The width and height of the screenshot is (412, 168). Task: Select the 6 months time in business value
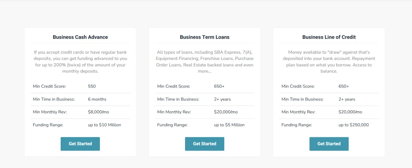click(97, 99)
